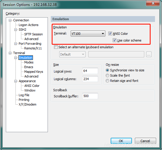The height and width of the screenshot is (150, 162).
Task: Open Printing category
Action: click(x=24, y=100)
